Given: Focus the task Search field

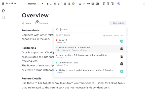Looking at the screenshot, I should [x=90, y=30].
